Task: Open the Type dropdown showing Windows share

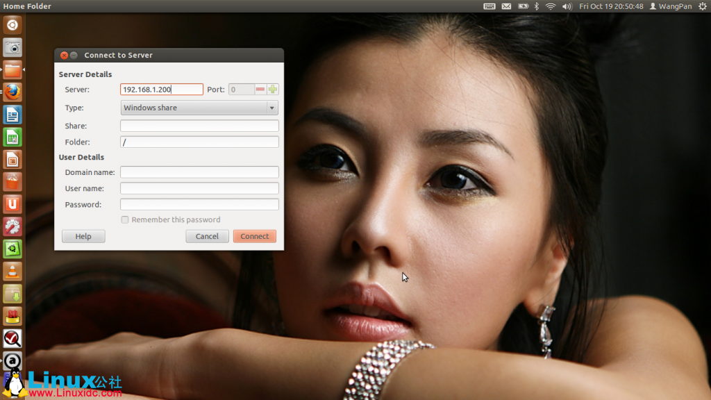Action: (199, 108)
